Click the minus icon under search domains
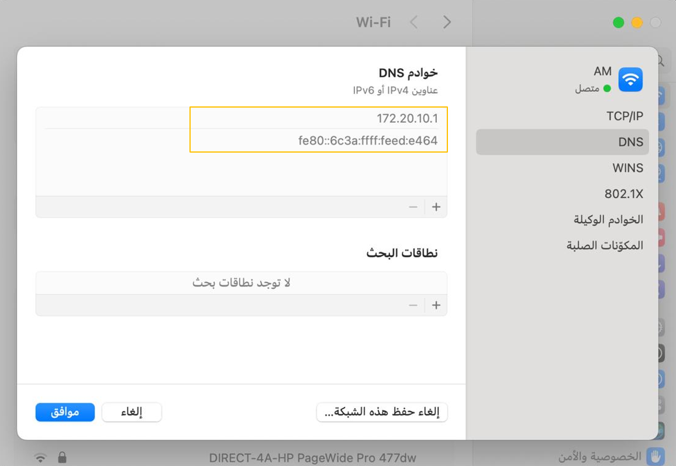Screen dimensions: 676x466 point(413,305)
